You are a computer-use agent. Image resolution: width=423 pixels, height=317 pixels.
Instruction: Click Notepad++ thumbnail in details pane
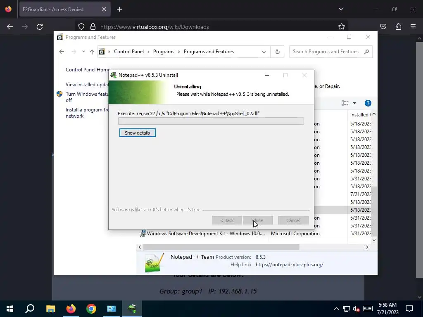(154, 262)
